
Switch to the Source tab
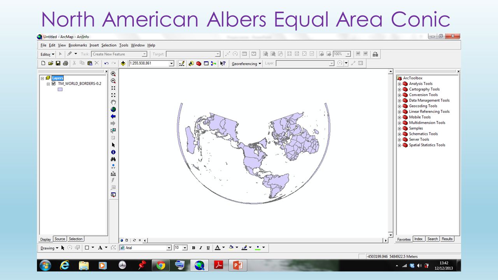tap(60, 239)
